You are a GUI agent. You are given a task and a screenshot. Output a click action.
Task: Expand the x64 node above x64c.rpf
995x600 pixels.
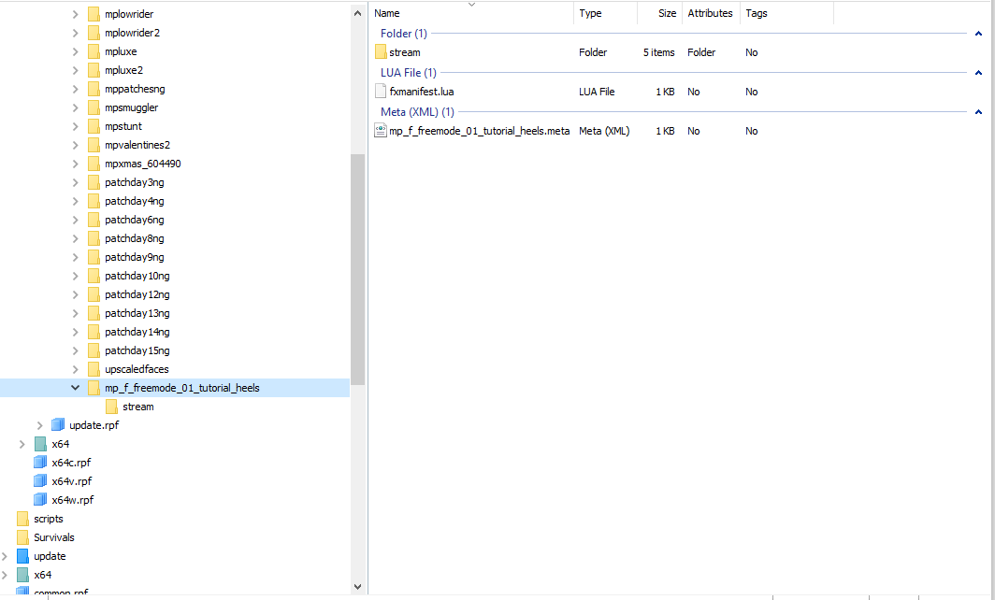click(x=22, y=444)
